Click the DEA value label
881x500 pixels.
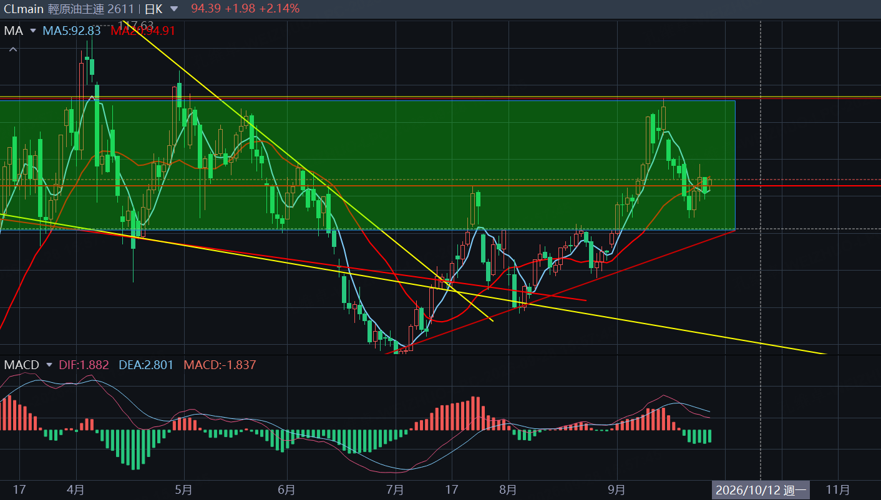(x=145, y=365)
